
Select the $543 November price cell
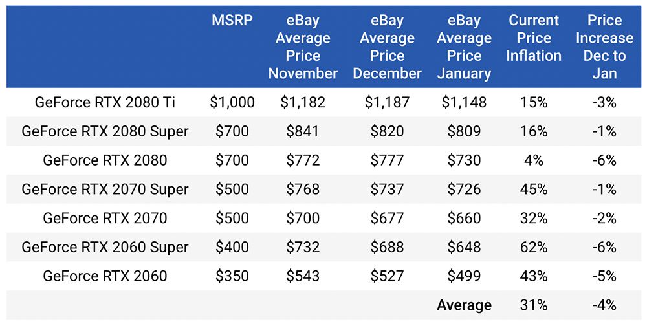(303, 276)
